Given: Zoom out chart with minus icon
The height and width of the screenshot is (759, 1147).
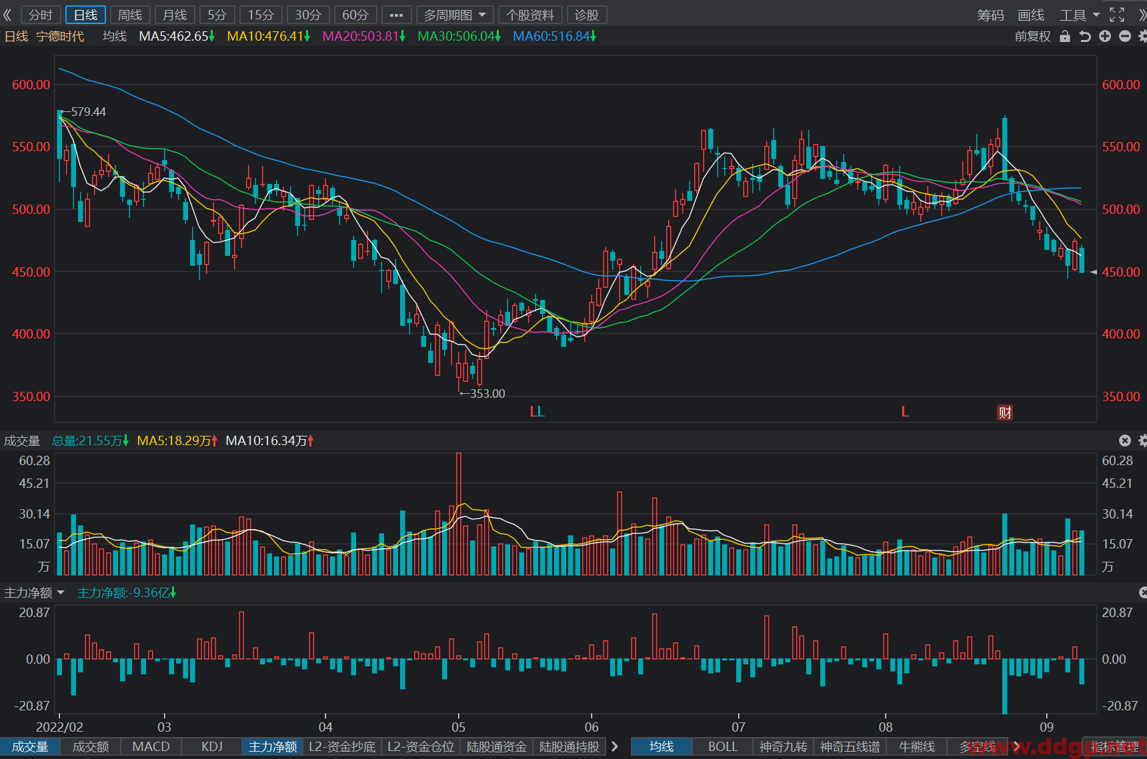Looking at the screenshot, I should pos(1125,37).
